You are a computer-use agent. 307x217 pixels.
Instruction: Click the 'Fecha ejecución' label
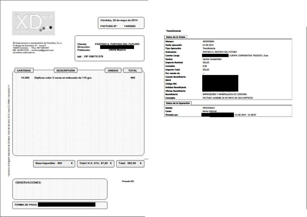click(x=174, y=45)
